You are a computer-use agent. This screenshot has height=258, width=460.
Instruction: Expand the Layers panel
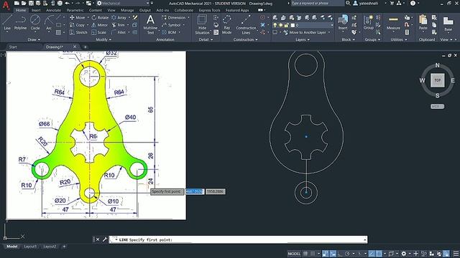click(303, 39)
